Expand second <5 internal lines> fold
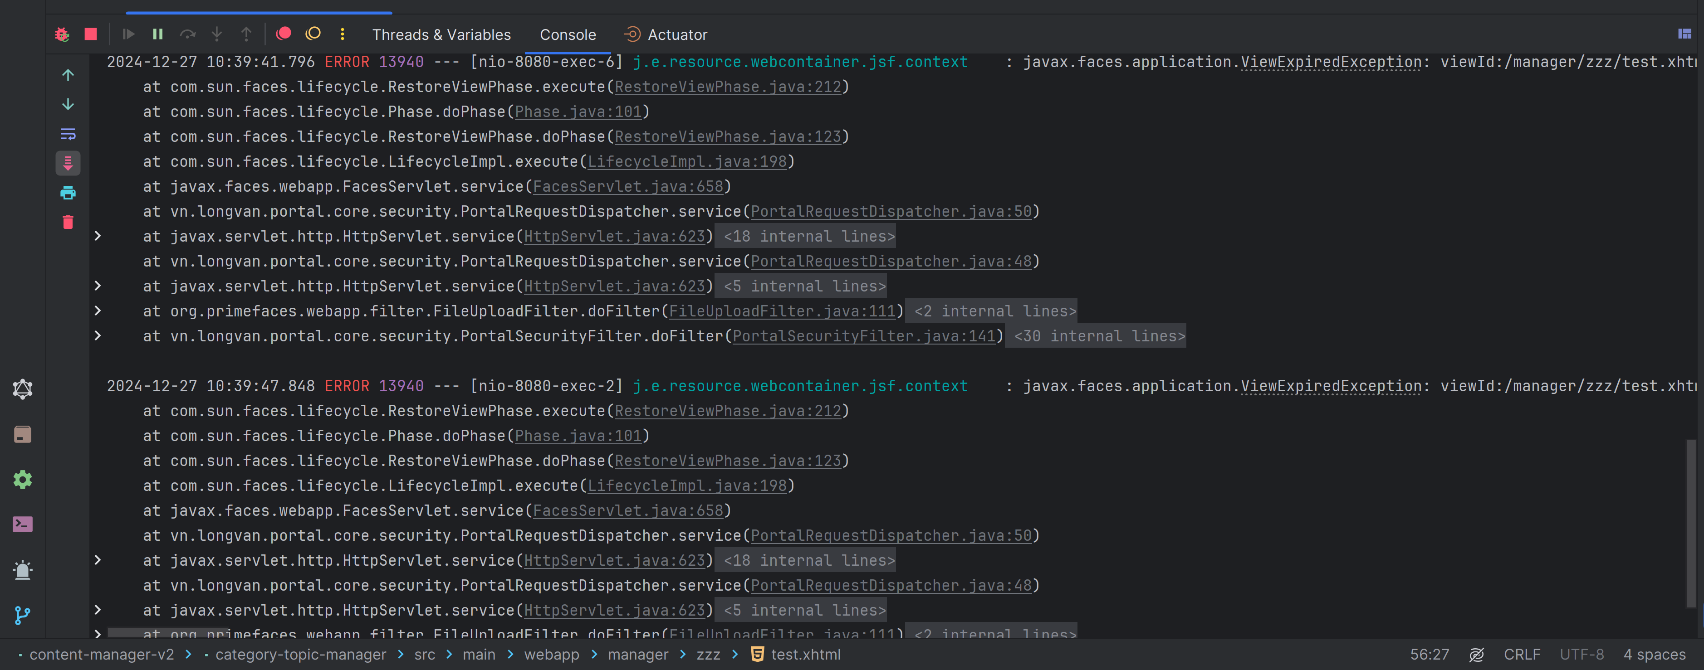 801,611
